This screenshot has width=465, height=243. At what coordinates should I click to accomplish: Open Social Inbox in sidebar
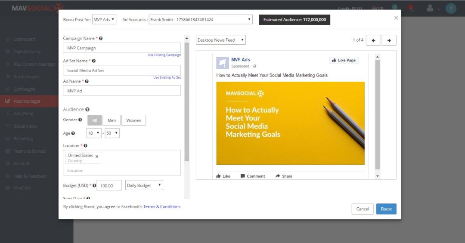tap(25, 126)
